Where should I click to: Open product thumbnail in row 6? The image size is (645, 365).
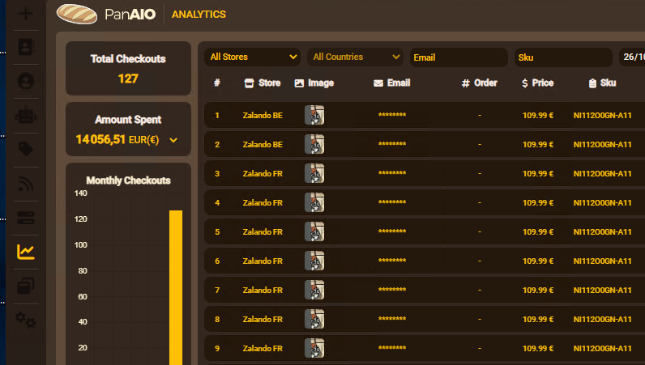[x=314, y=261]
